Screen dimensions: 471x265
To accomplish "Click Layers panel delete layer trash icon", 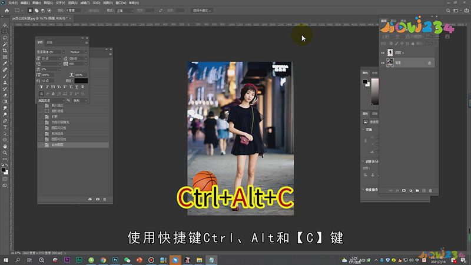I will tap(430, 190).
